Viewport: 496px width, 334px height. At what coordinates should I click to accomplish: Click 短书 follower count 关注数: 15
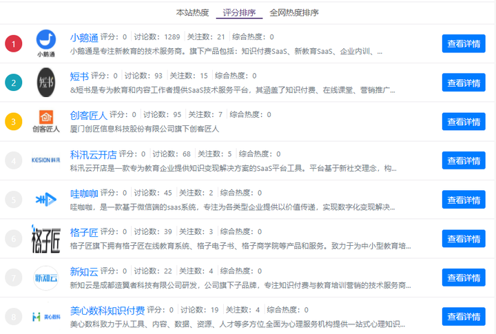189,76
